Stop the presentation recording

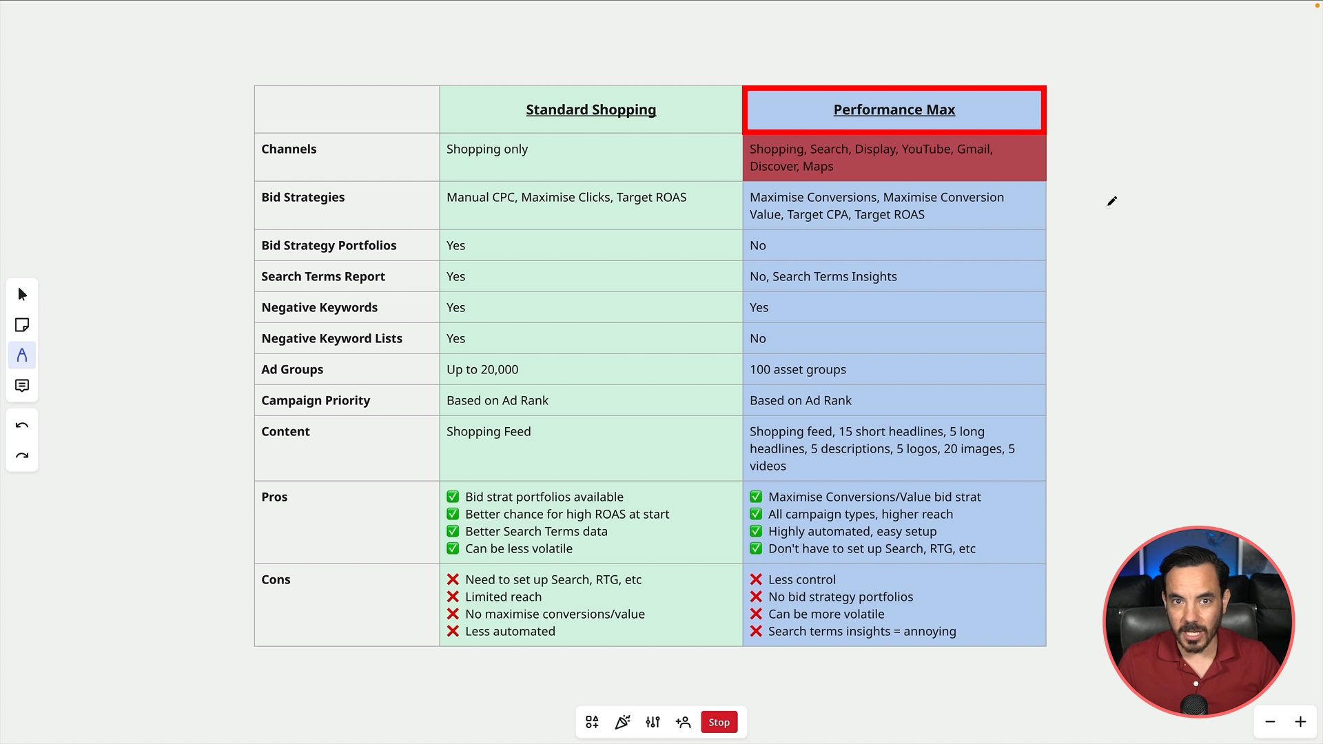click(x=719, y=722)
